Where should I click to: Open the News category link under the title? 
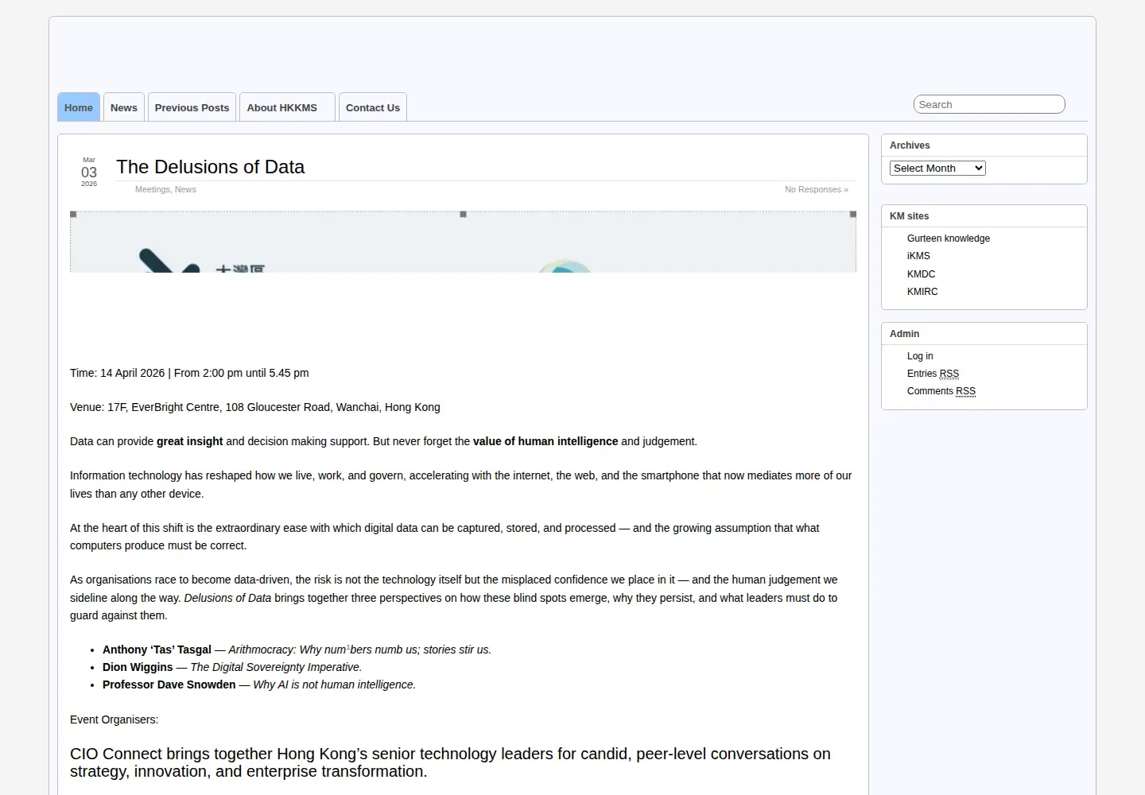[185, 189]
